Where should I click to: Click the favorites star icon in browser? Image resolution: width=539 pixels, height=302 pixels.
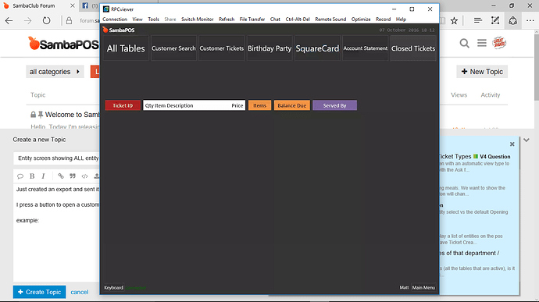(x=454, y=20)
